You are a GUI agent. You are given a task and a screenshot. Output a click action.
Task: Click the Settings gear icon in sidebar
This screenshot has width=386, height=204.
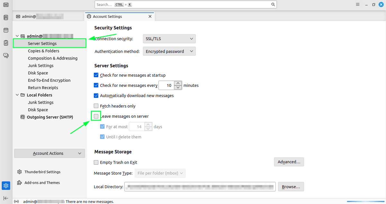(6, 185)
